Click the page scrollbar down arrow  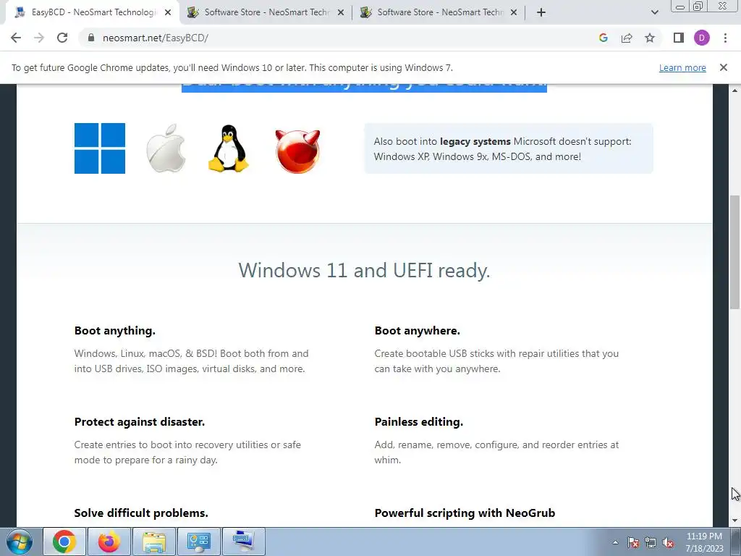click(x=735, y=521)
